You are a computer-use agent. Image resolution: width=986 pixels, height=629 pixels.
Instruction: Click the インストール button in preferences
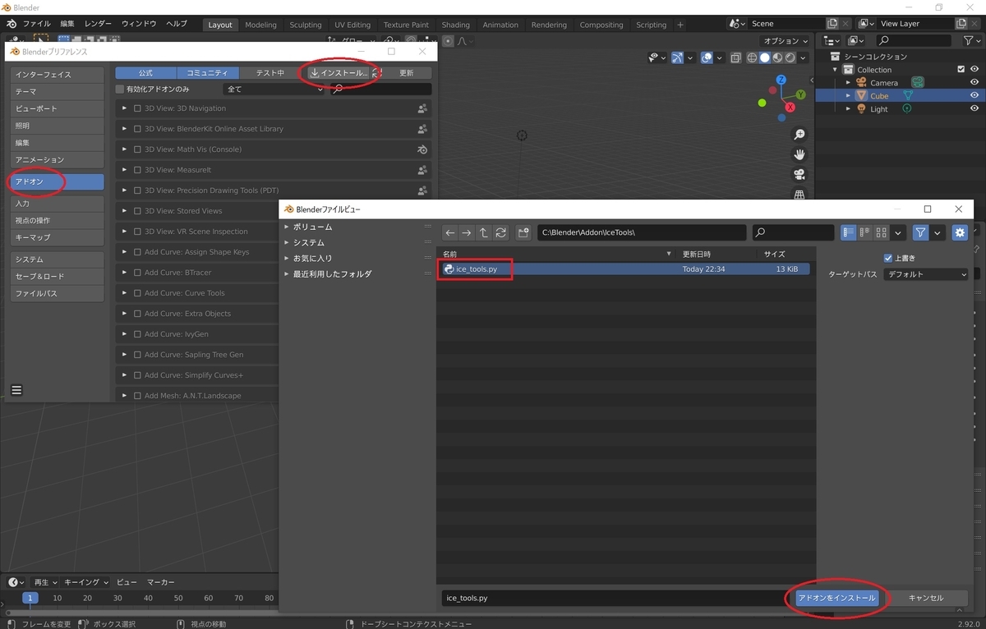339,73
